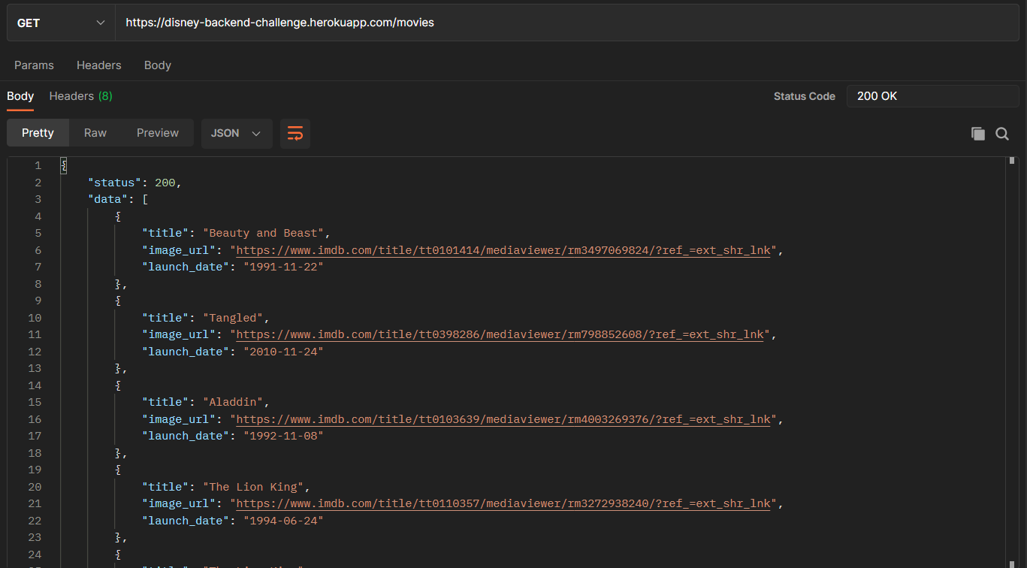Open the request Body tab

pos(158,65)
